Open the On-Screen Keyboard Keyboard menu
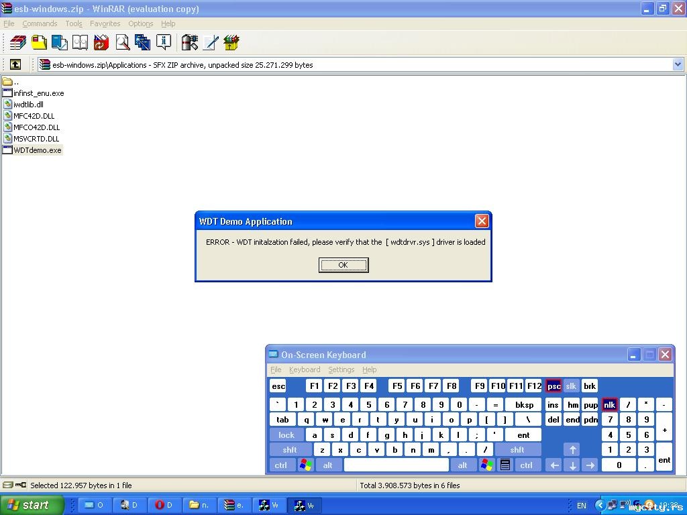Image resolution: width=687 pixels, height=515 pixels. (305, 369)
